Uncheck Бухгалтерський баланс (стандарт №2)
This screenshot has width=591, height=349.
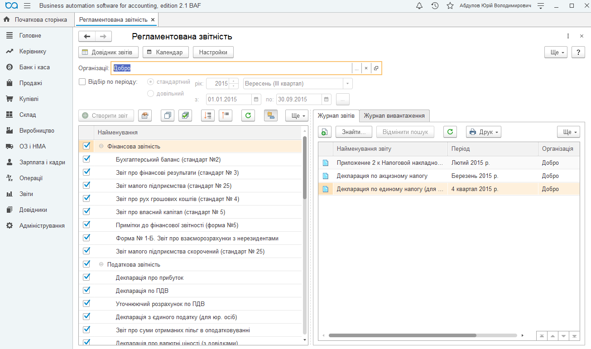pyautogui.click(x=87, y=159)
